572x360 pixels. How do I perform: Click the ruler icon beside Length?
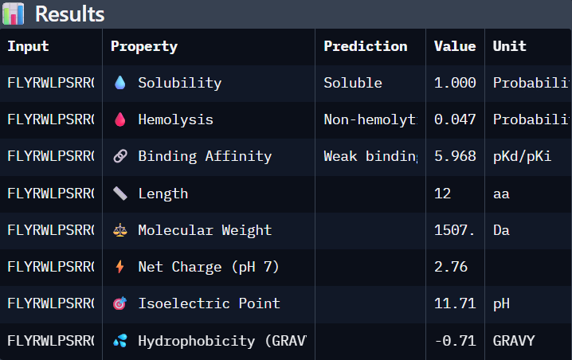point(120,194)
